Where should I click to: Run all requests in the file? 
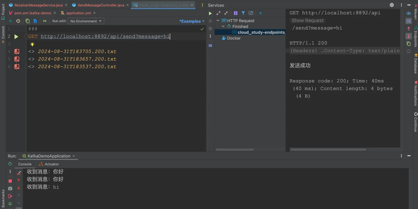tap(45, 21)
